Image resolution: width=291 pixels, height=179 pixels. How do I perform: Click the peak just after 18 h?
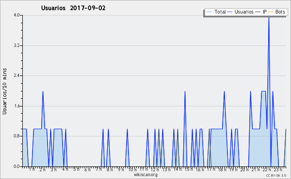pos(224,91)
